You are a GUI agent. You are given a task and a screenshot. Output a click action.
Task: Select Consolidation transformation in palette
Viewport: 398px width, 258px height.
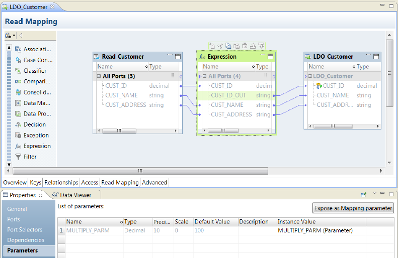point(33,92)
